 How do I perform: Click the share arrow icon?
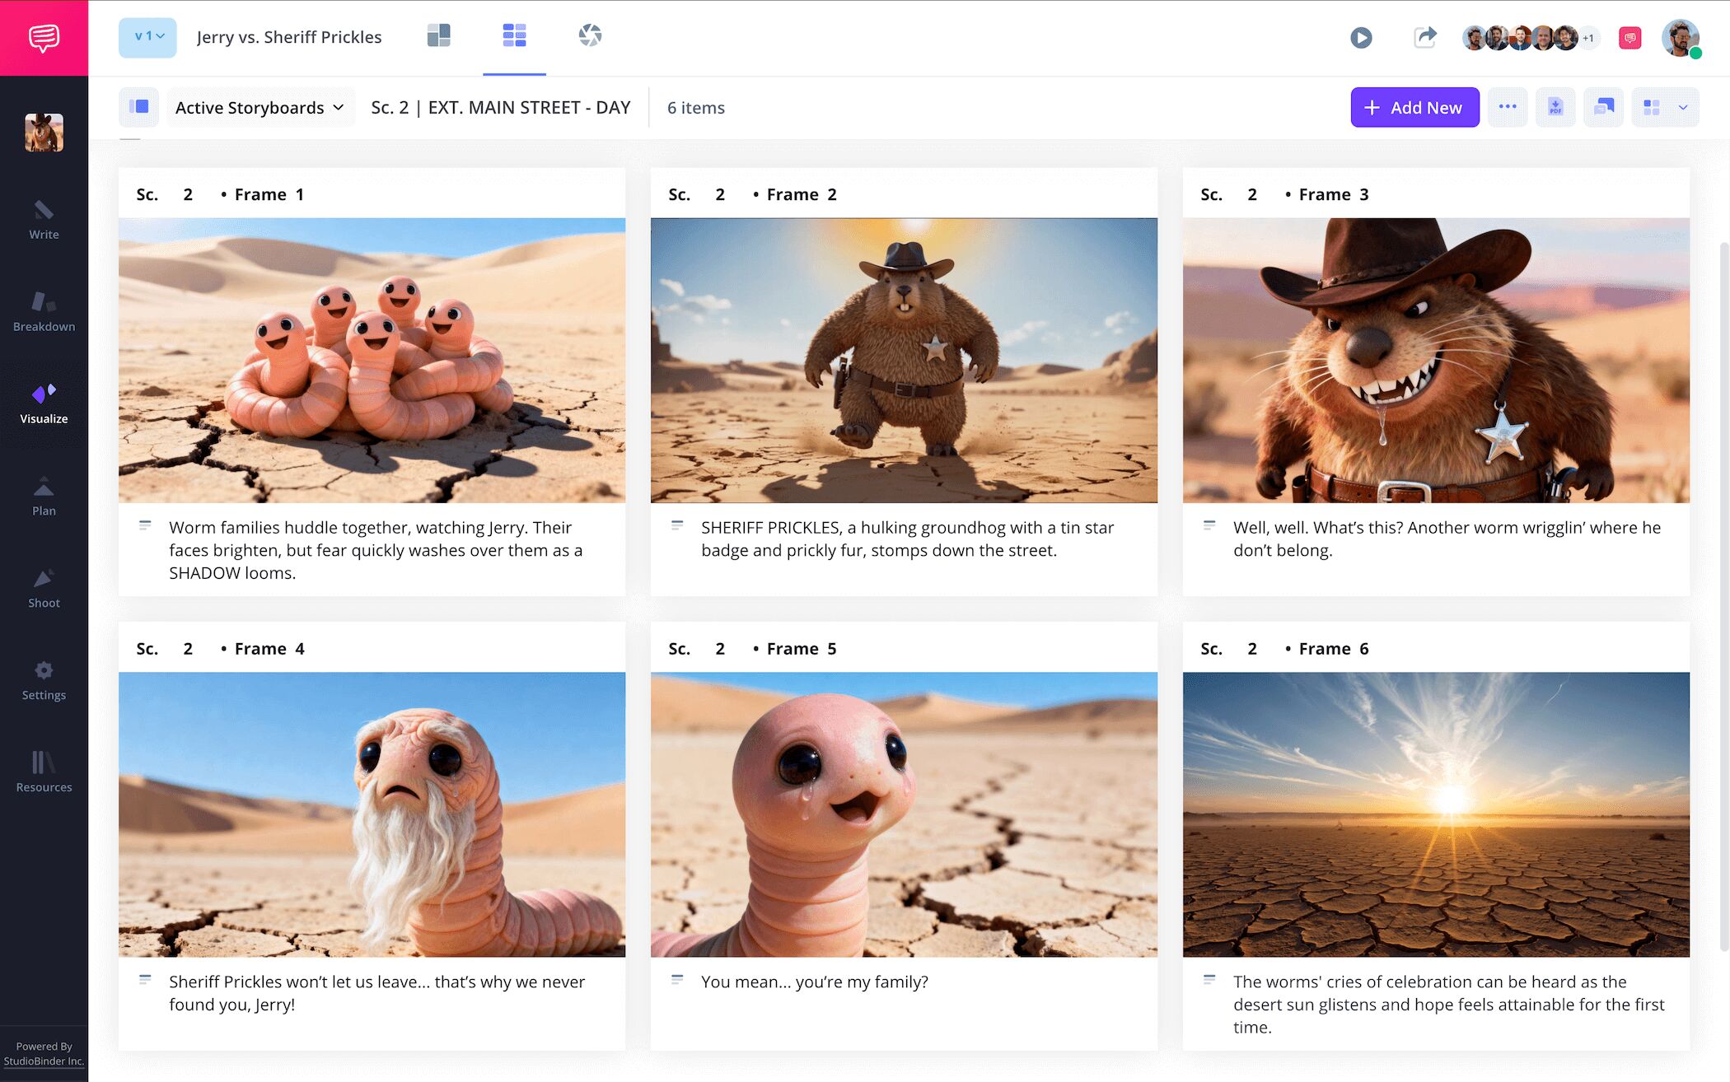1424,37
